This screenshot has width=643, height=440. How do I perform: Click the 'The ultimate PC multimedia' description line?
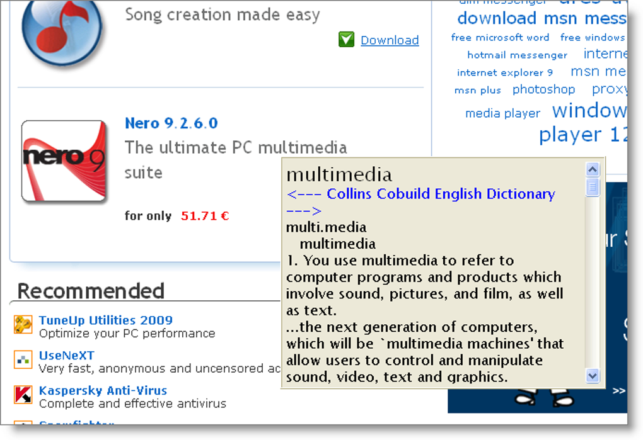click(x=236, y=148)
